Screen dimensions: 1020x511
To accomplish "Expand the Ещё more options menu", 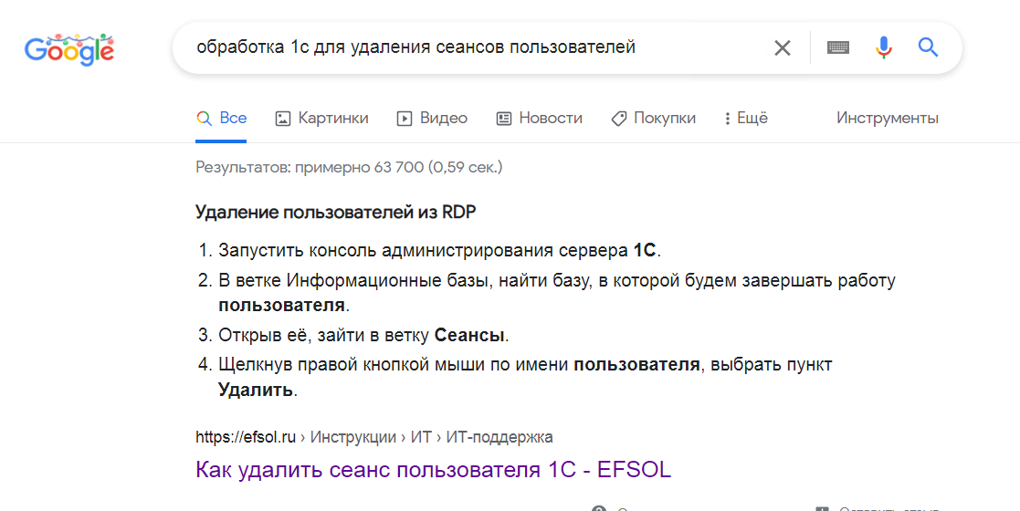I will click(x=745, y=119).
